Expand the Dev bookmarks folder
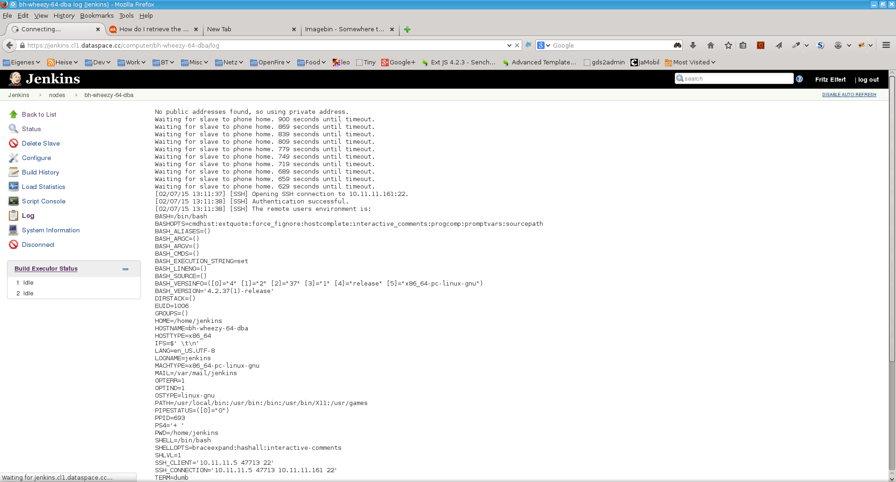The height and width of the screenshot is (482, 896). 98,62
